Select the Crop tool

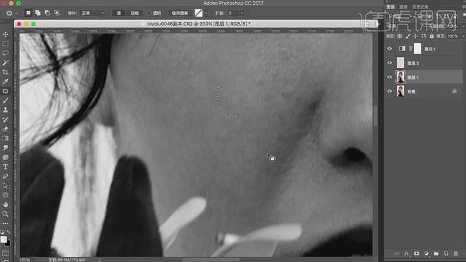pos(5,72)
